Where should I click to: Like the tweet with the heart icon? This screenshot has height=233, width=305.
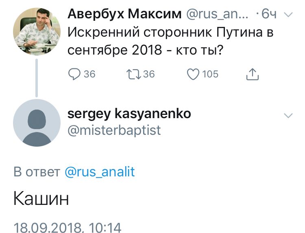pyautogui.click(x=193, y=74)
